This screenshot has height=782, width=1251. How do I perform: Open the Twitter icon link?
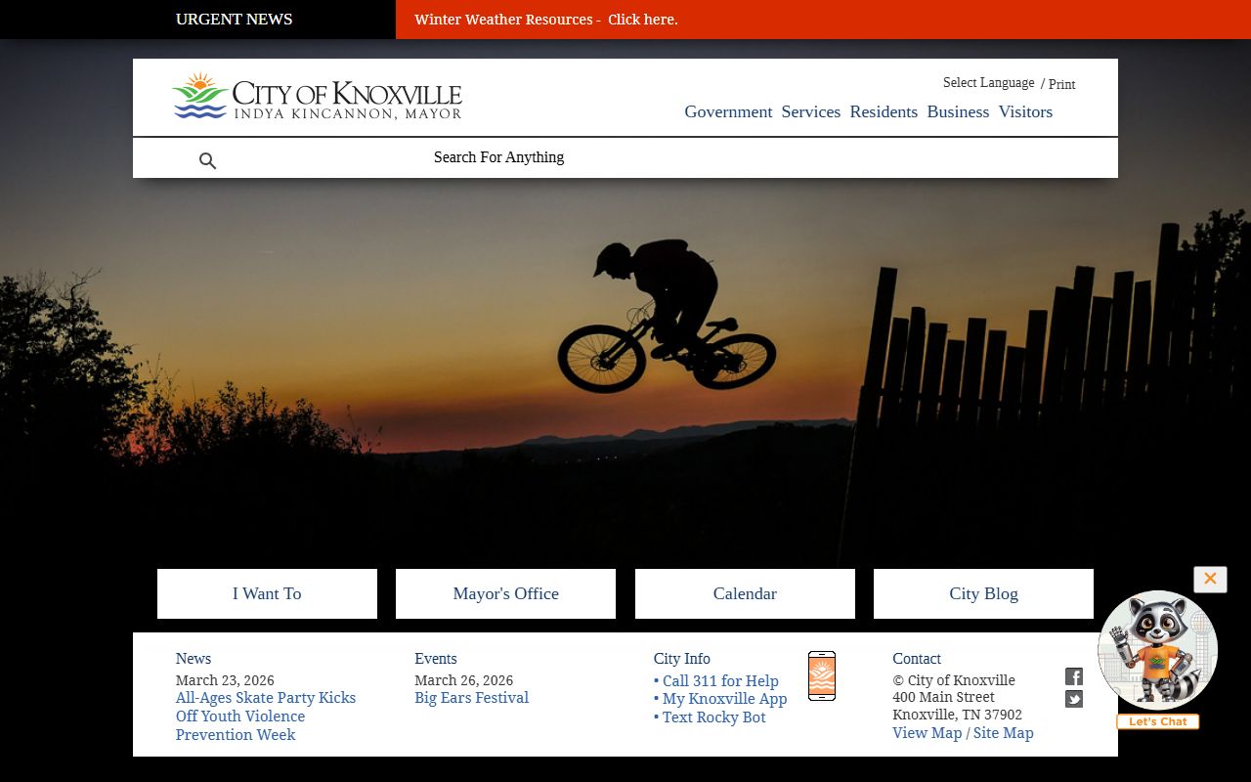[x=1073, y=699]
